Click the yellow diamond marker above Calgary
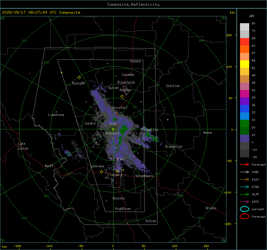The image size is (267, 250). [117, 171]
